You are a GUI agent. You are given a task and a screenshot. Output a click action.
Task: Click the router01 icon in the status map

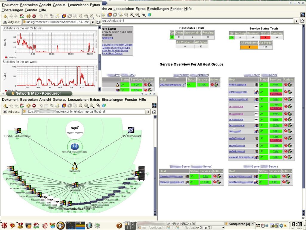coord(74,147)
